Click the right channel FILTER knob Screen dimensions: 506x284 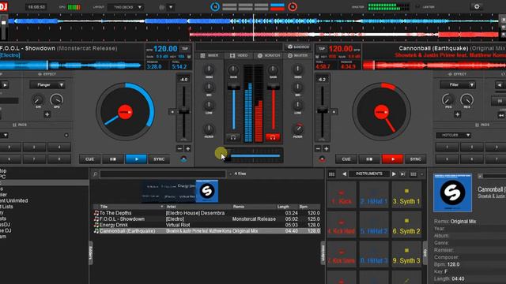coord(298,129)
